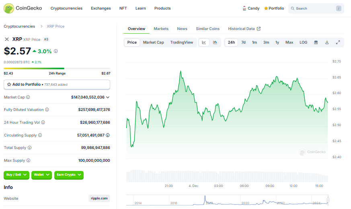The height and width of the screenshot is (209, 351).
Task: Go to Cryptocurrencies breadcrumb link
Action: [x=19, y=26]
